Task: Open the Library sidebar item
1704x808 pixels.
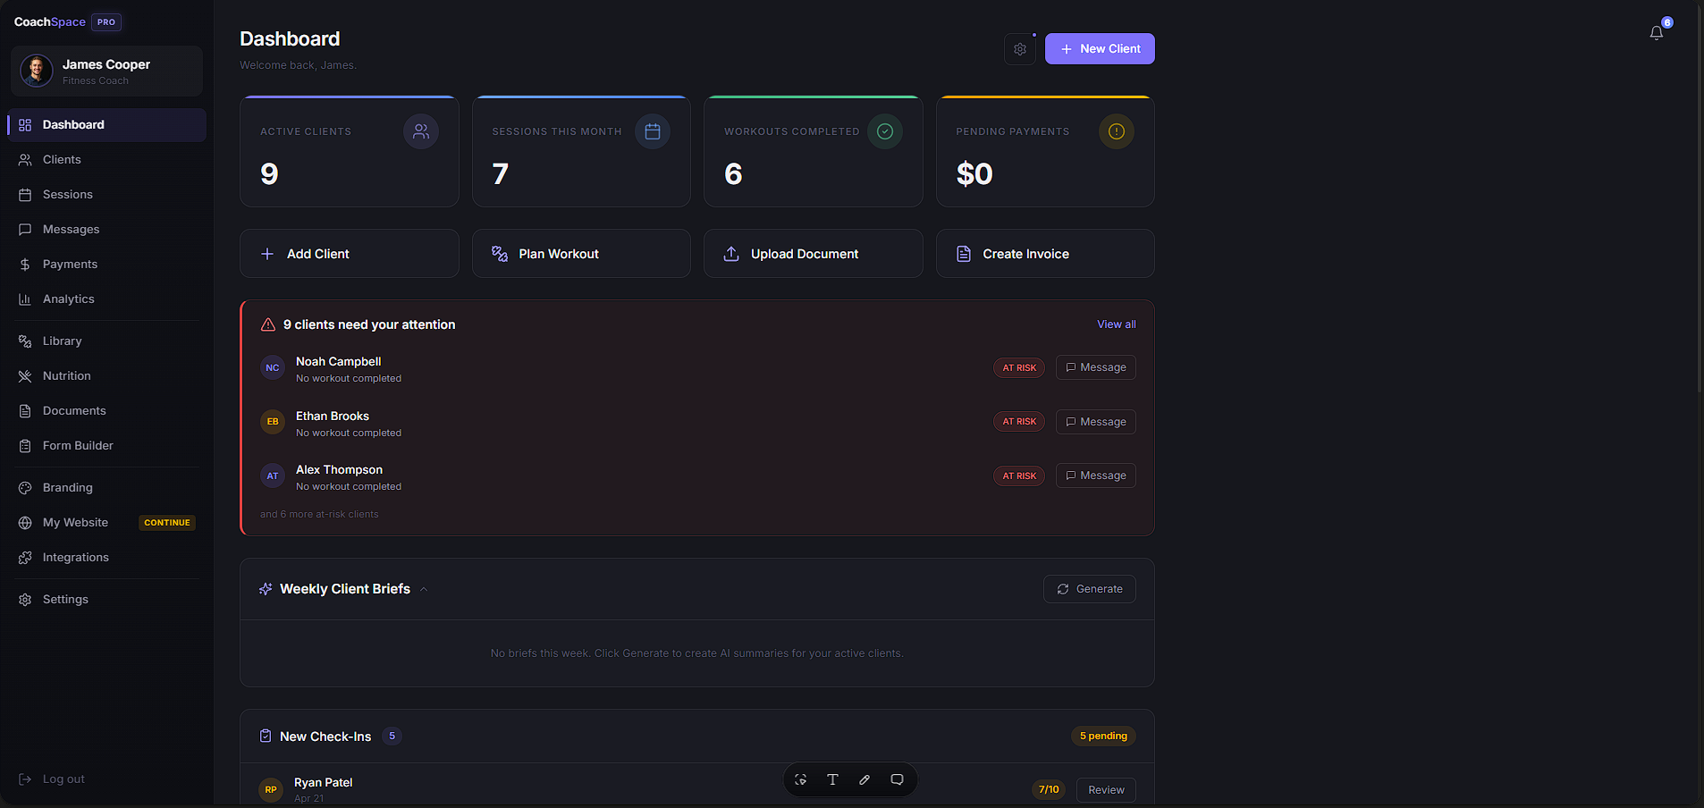Action: (106, 341)
